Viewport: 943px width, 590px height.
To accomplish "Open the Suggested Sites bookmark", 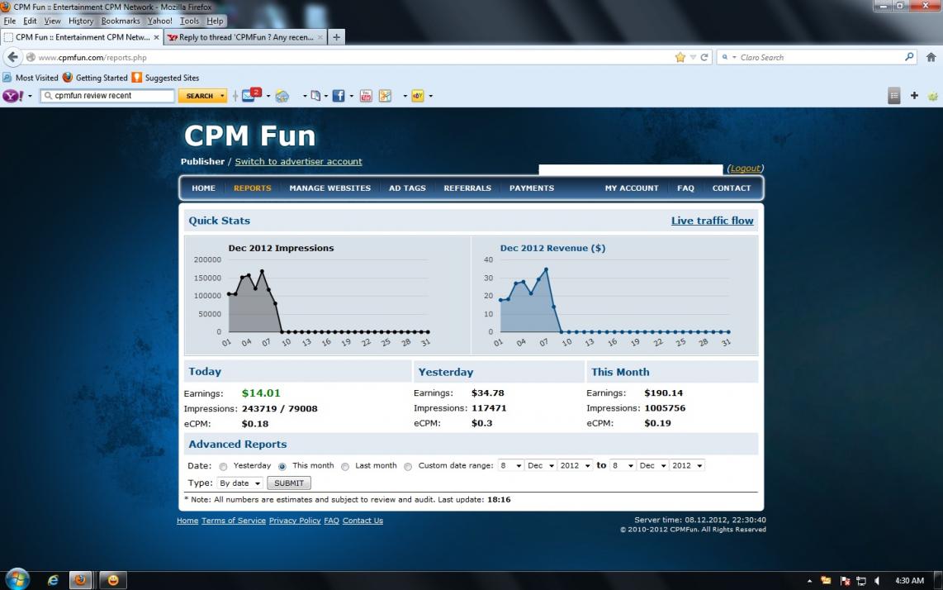I will tap(165, 78).
